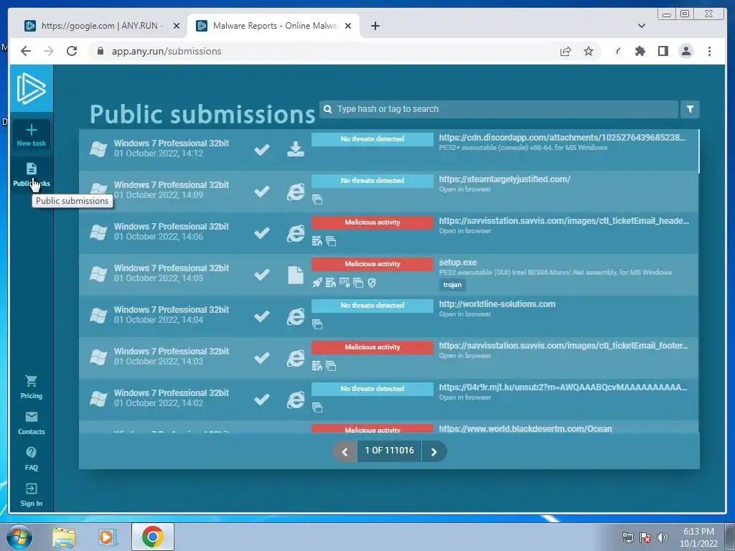735x551 pixels.
Task: Reload the page with the browser refresh button
Action: click(72, 51)
